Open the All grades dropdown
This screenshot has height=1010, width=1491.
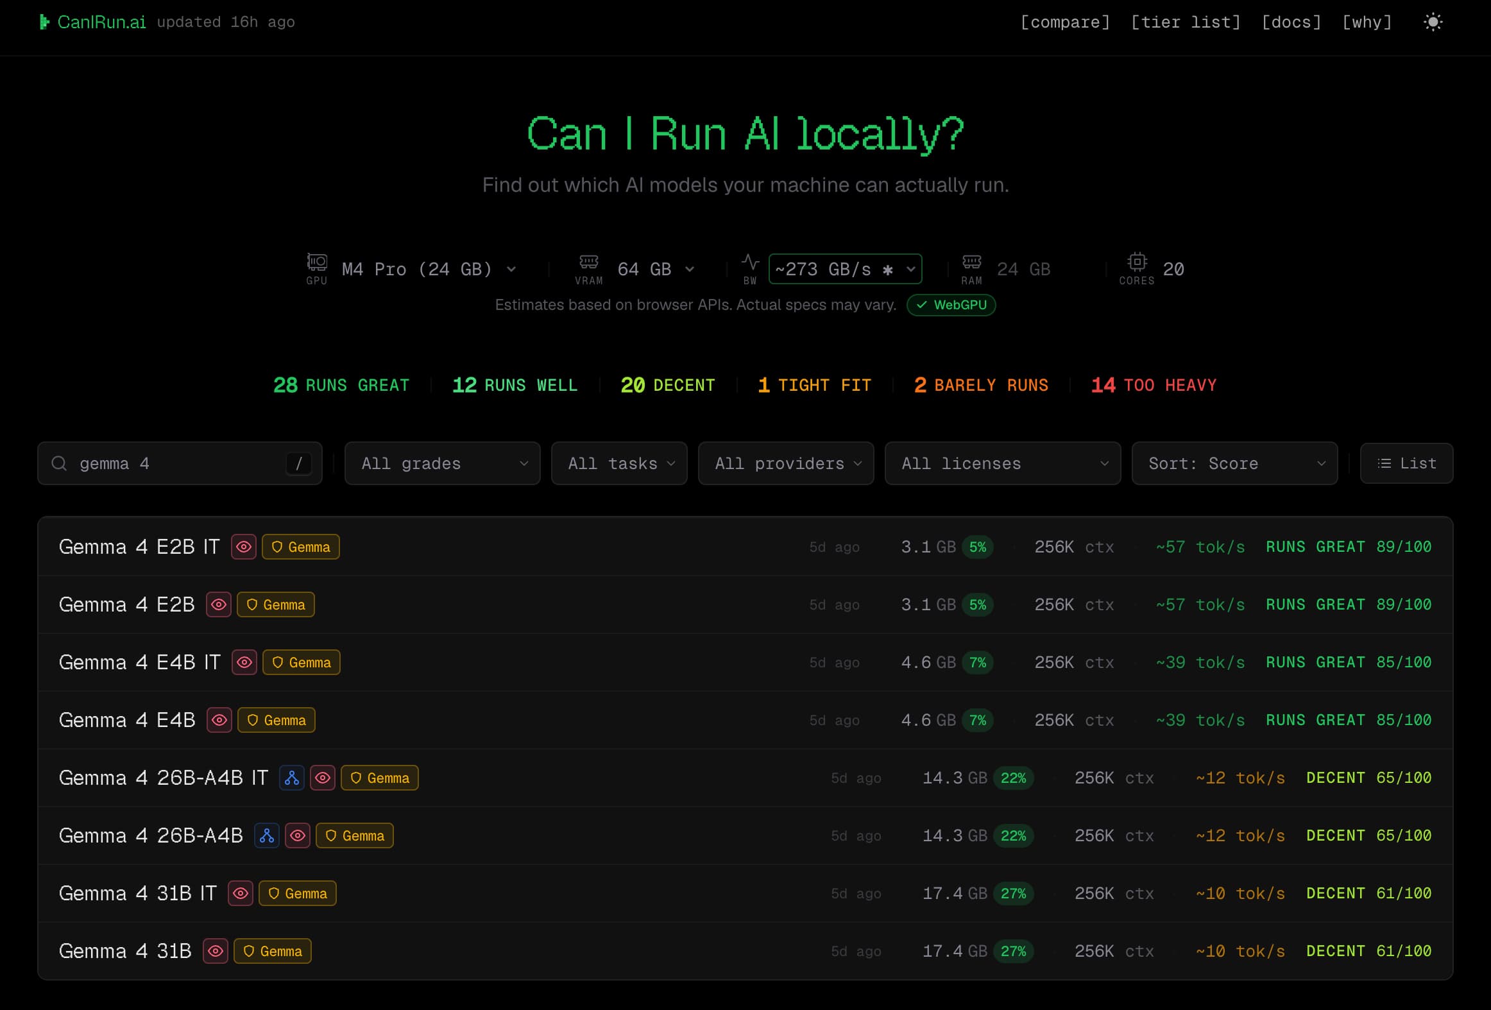pos(443,463)
